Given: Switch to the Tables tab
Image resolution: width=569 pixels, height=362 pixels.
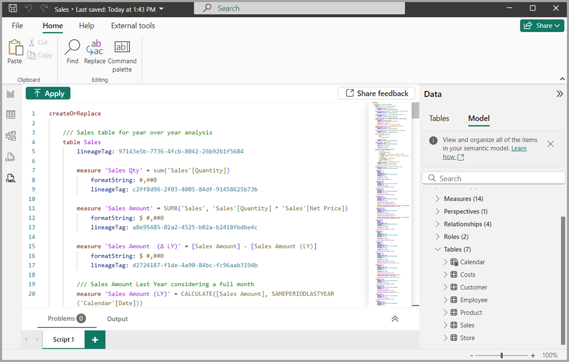Looking at the screenshot, I should coord(439,118).
